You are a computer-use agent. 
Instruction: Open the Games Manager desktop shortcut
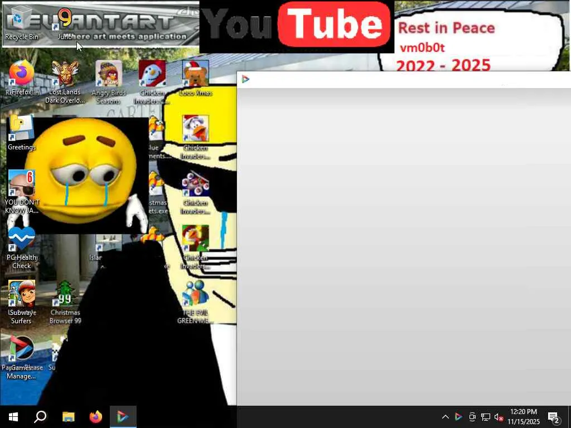22,357
